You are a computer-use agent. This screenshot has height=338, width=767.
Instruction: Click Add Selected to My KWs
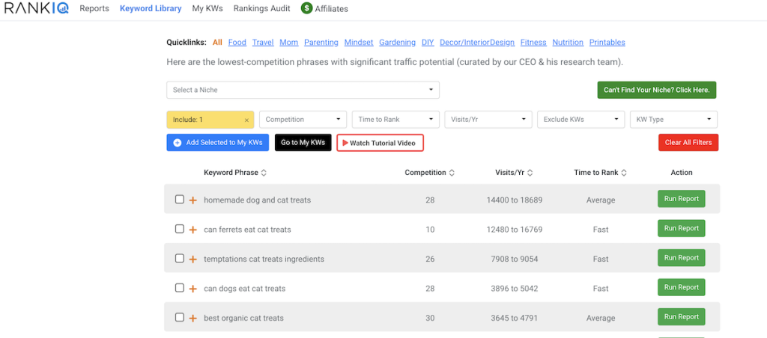pos(218,143)
